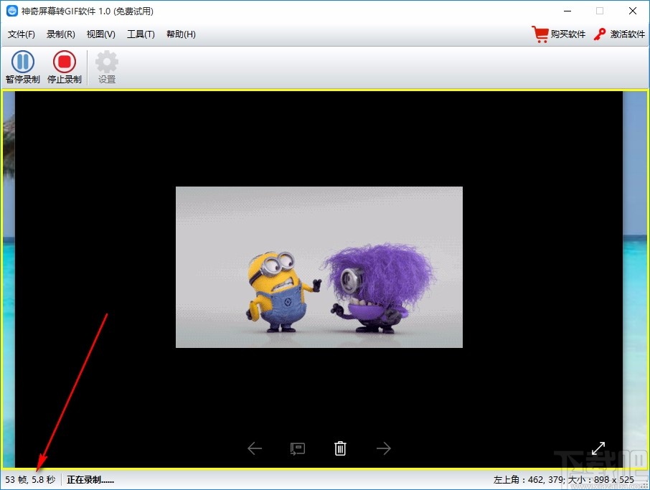Open the 工具(T) menu
650x490 pixels.
pyautogui.click(x=141, y=34)
